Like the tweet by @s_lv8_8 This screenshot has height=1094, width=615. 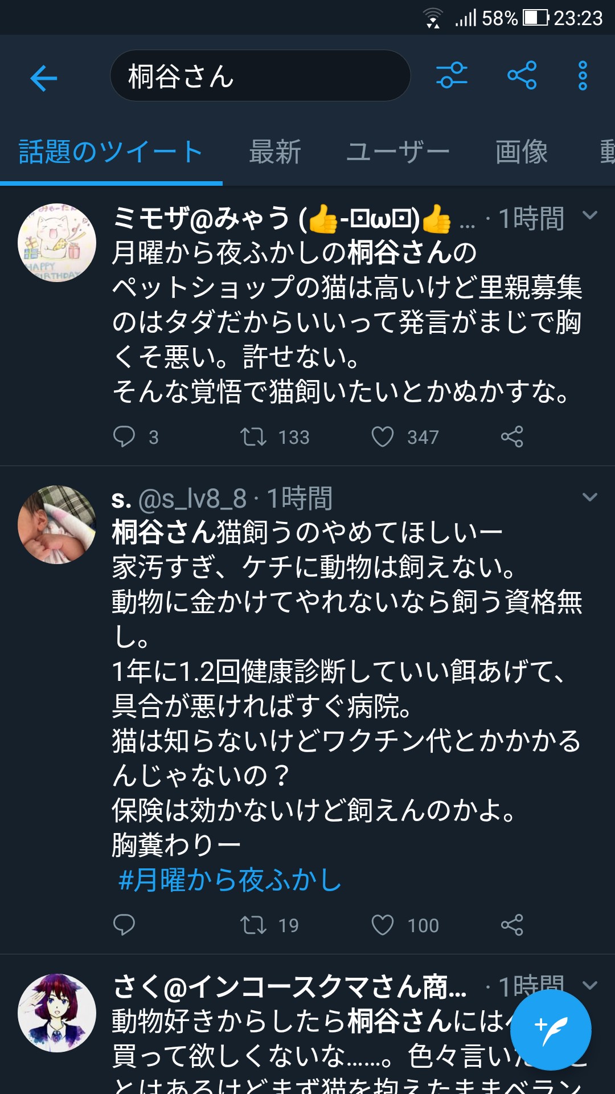(x=383, y=925)
